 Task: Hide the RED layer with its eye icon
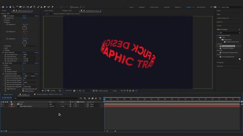pos(2,104)
